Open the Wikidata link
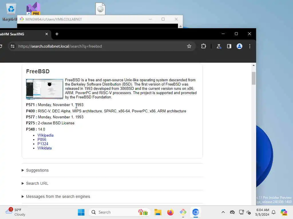The height and width of the screenshot is (219, 293). coord(44,148)
